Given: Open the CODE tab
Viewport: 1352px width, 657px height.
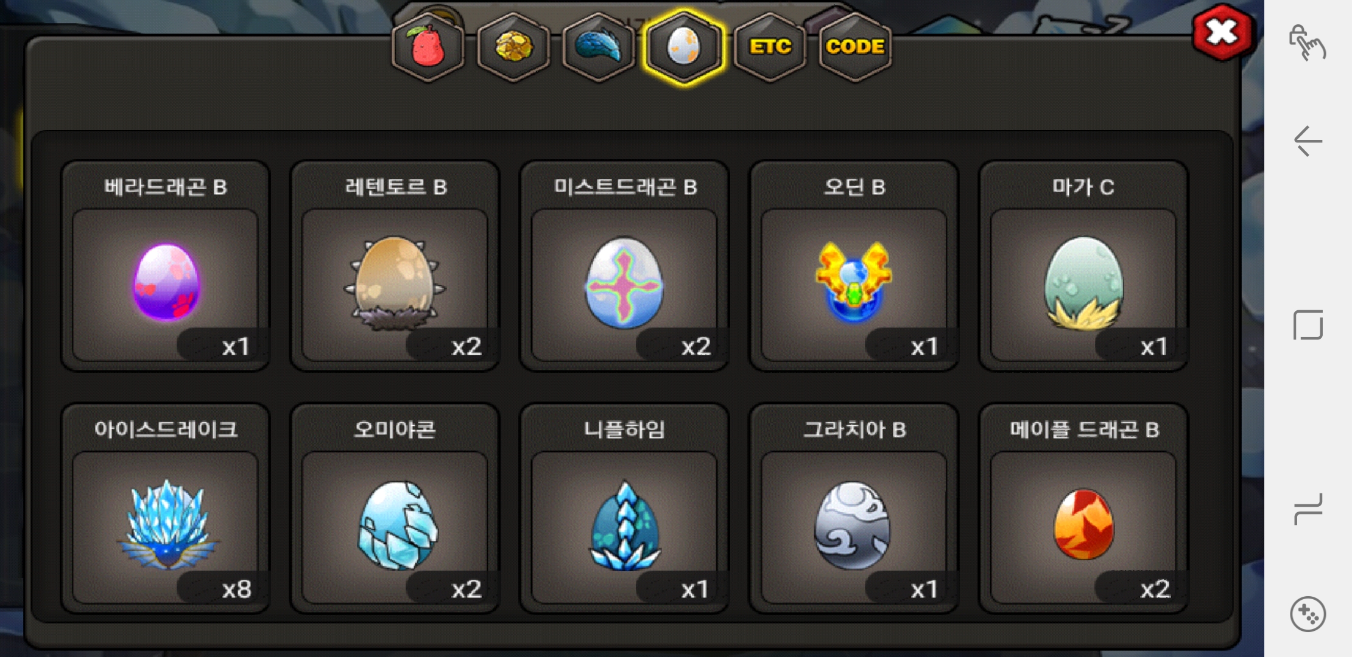Looking at the screenshot, I should tap(855, 47).
